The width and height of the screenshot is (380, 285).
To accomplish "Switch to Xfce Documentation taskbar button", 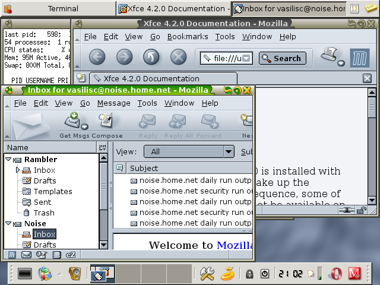I will tap(173, 9).
